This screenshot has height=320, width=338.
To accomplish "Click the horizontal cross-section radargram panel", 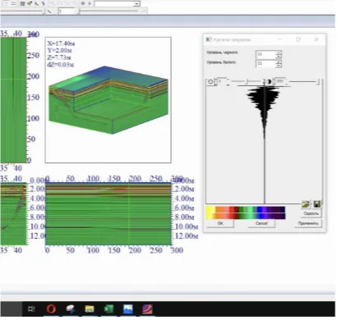I will (x=109, y=213).
